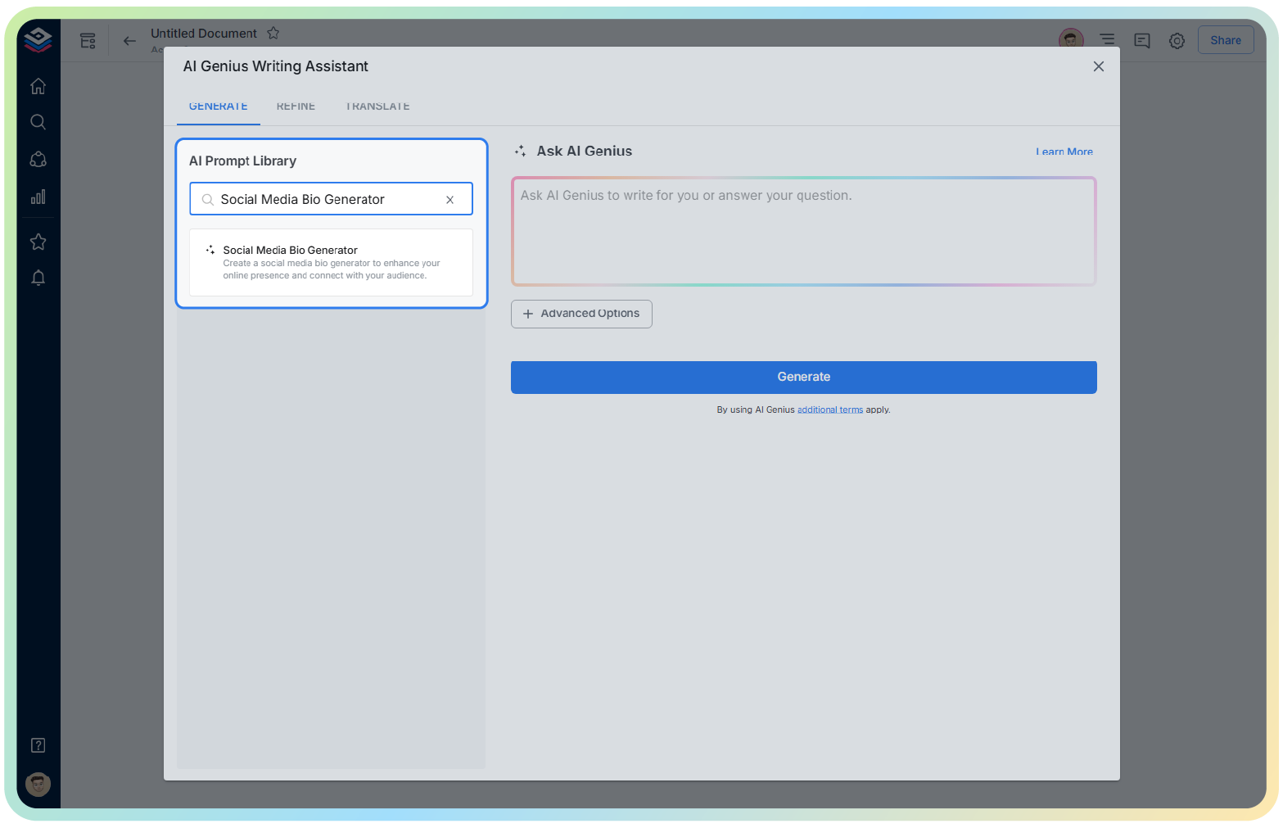1283x828 pixels.
Task: Open analytics bar chart icon in the sidebar
Action: pyautogui.click(x=38, y=197)
